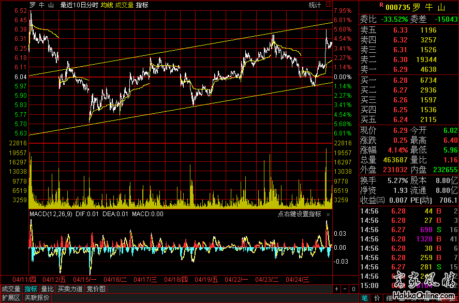
Task: Click the minus zoom-out button
Action: click(x=345, y=289)
